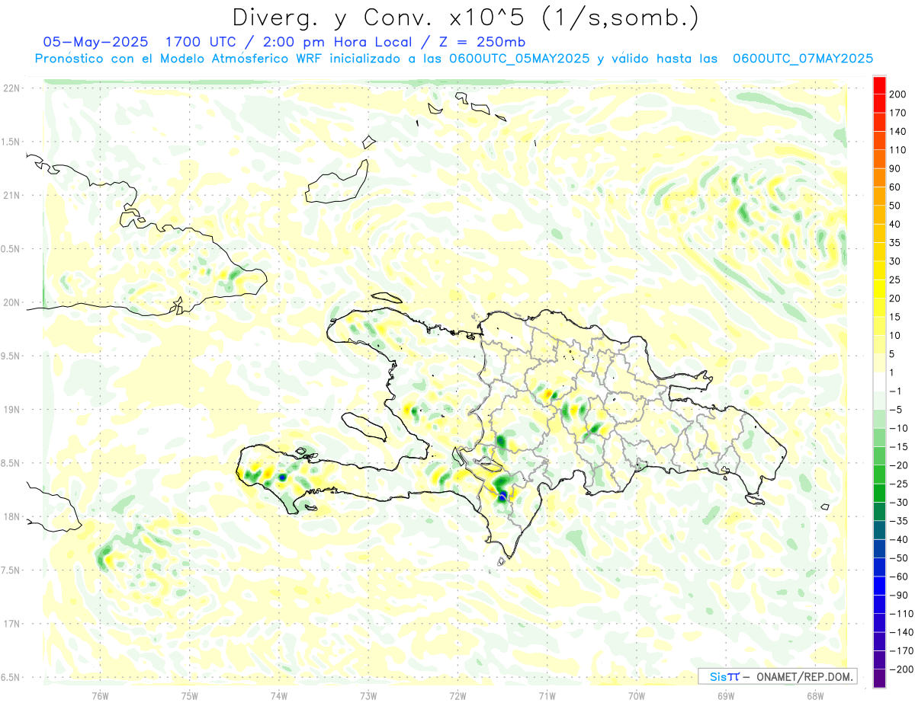This screenshot has height=706, width=915.
Task: Click the '0600UTC_07MAY2025' valid-until text
Action: 803,59
